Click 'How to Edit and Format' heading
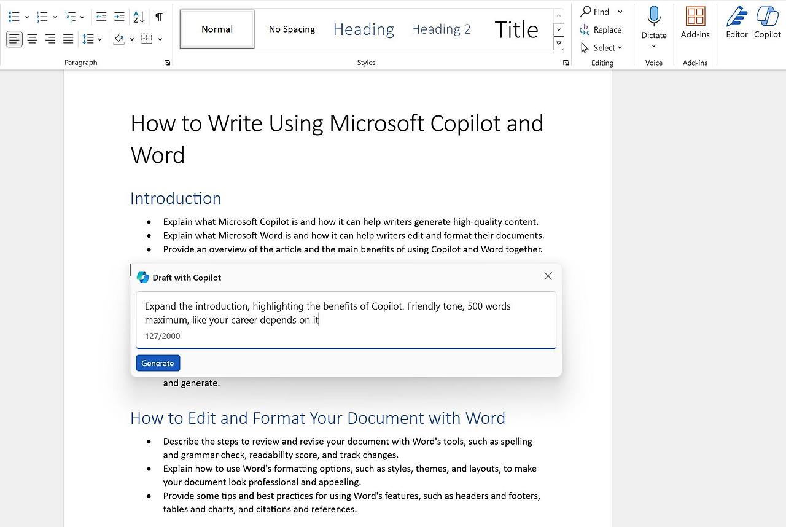Screen dimensions: 786x527 (x=317, y=418)
